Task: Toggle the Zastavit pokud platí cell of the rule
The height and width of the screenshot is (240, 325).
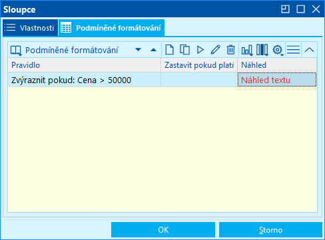Action: click(199, 80)
